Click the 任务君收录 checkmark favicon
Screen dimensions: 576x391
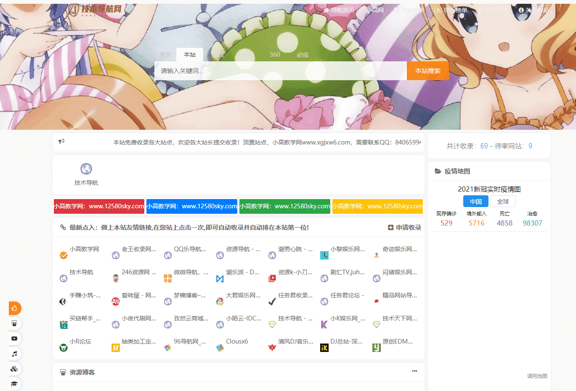[272, 301]
